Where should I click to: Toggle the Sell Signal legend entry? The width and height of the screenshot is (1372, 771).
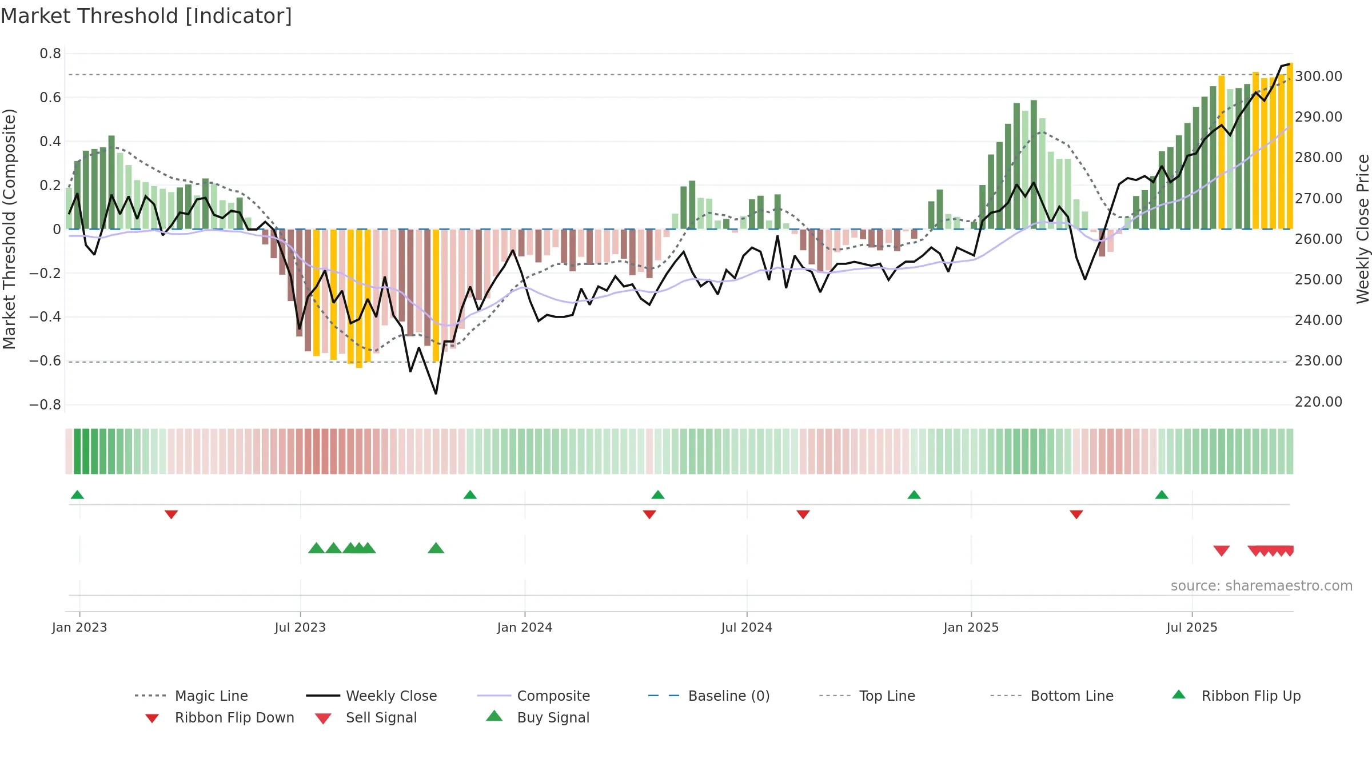click(366, 717)
